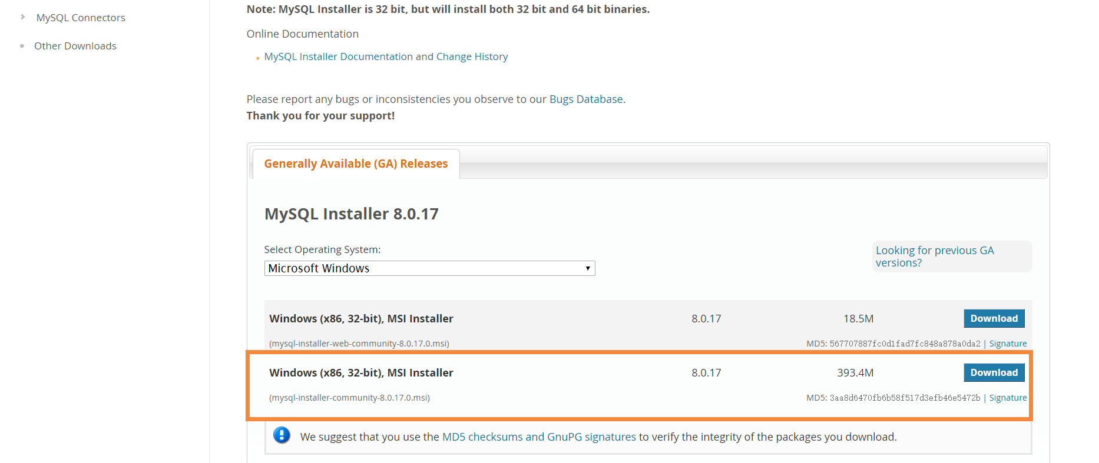This screenshot has height=463, width=1099.
Task: Open MD5 checksums and GnuPG signatures link
Action: coord(539,437)
